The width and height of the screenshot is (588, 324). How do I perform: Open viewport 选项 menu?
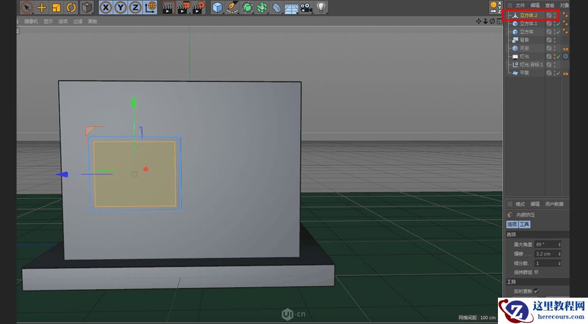coord(63,21)
